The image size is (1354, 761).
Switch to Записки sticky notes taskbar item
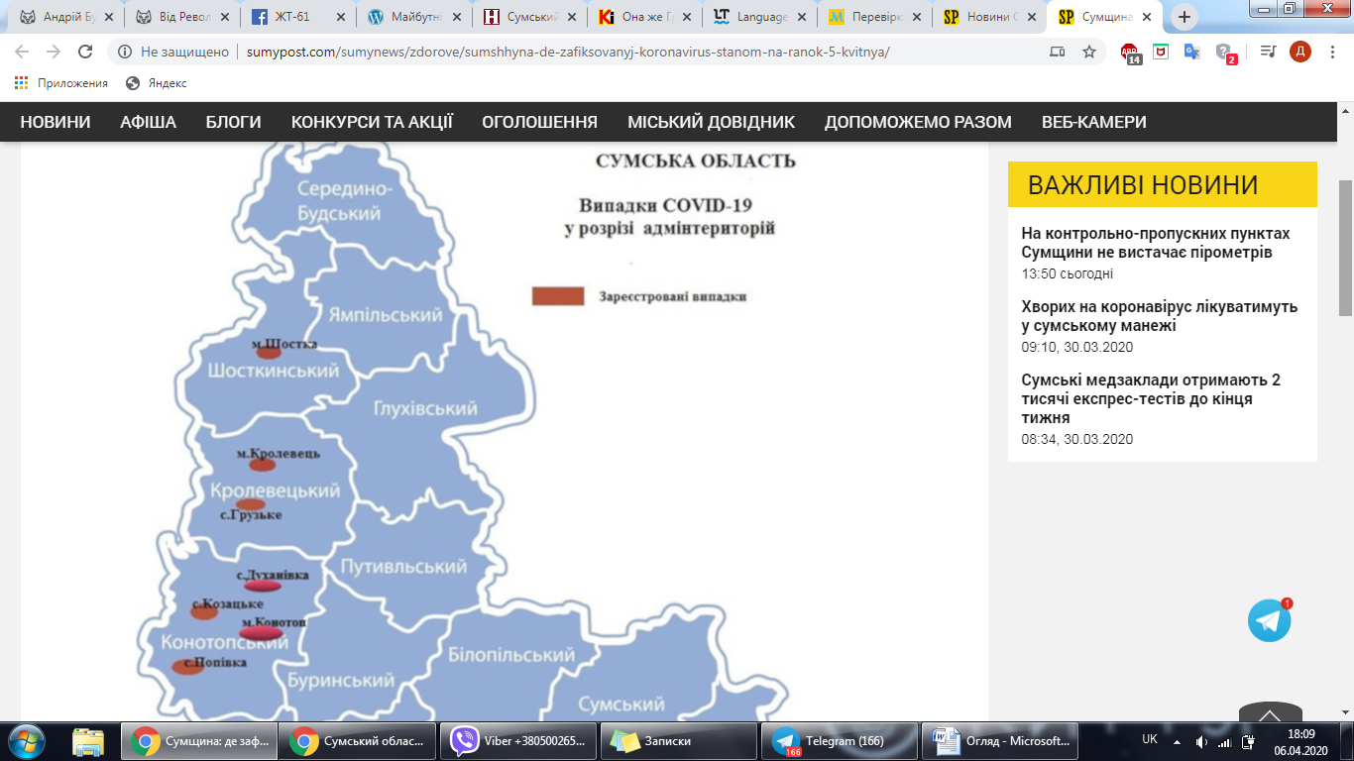(x=678, y=740)
